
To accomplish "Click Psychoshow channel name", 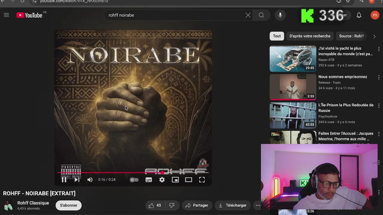I will pos(328,116).
